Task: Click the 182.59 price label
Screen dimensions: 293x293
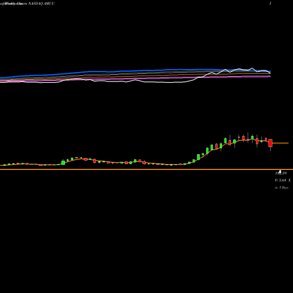Action: [x=281, y=173]
